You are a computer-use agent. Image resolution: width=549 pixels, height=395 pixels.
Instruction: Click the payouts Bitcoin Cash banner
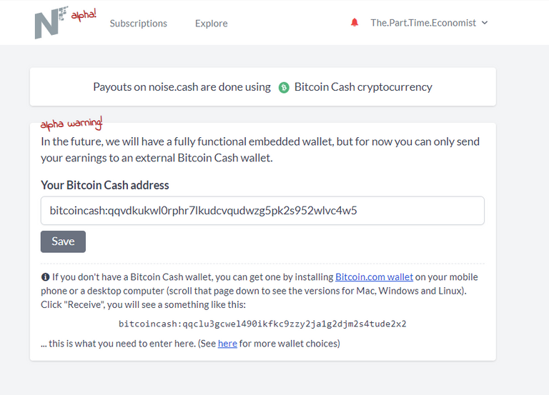pos(263,86)
